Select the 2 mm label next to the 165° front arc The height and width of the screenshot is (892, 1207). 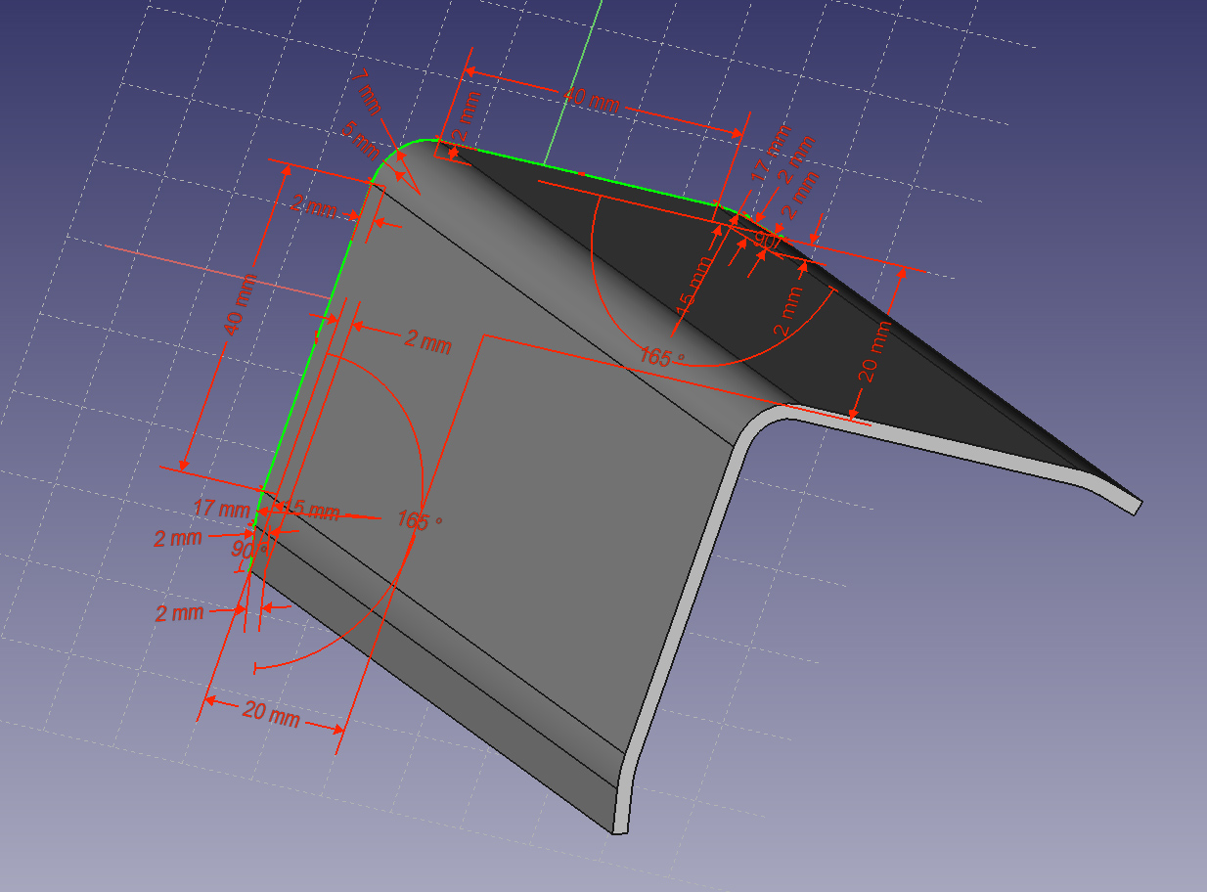point(427,342)
